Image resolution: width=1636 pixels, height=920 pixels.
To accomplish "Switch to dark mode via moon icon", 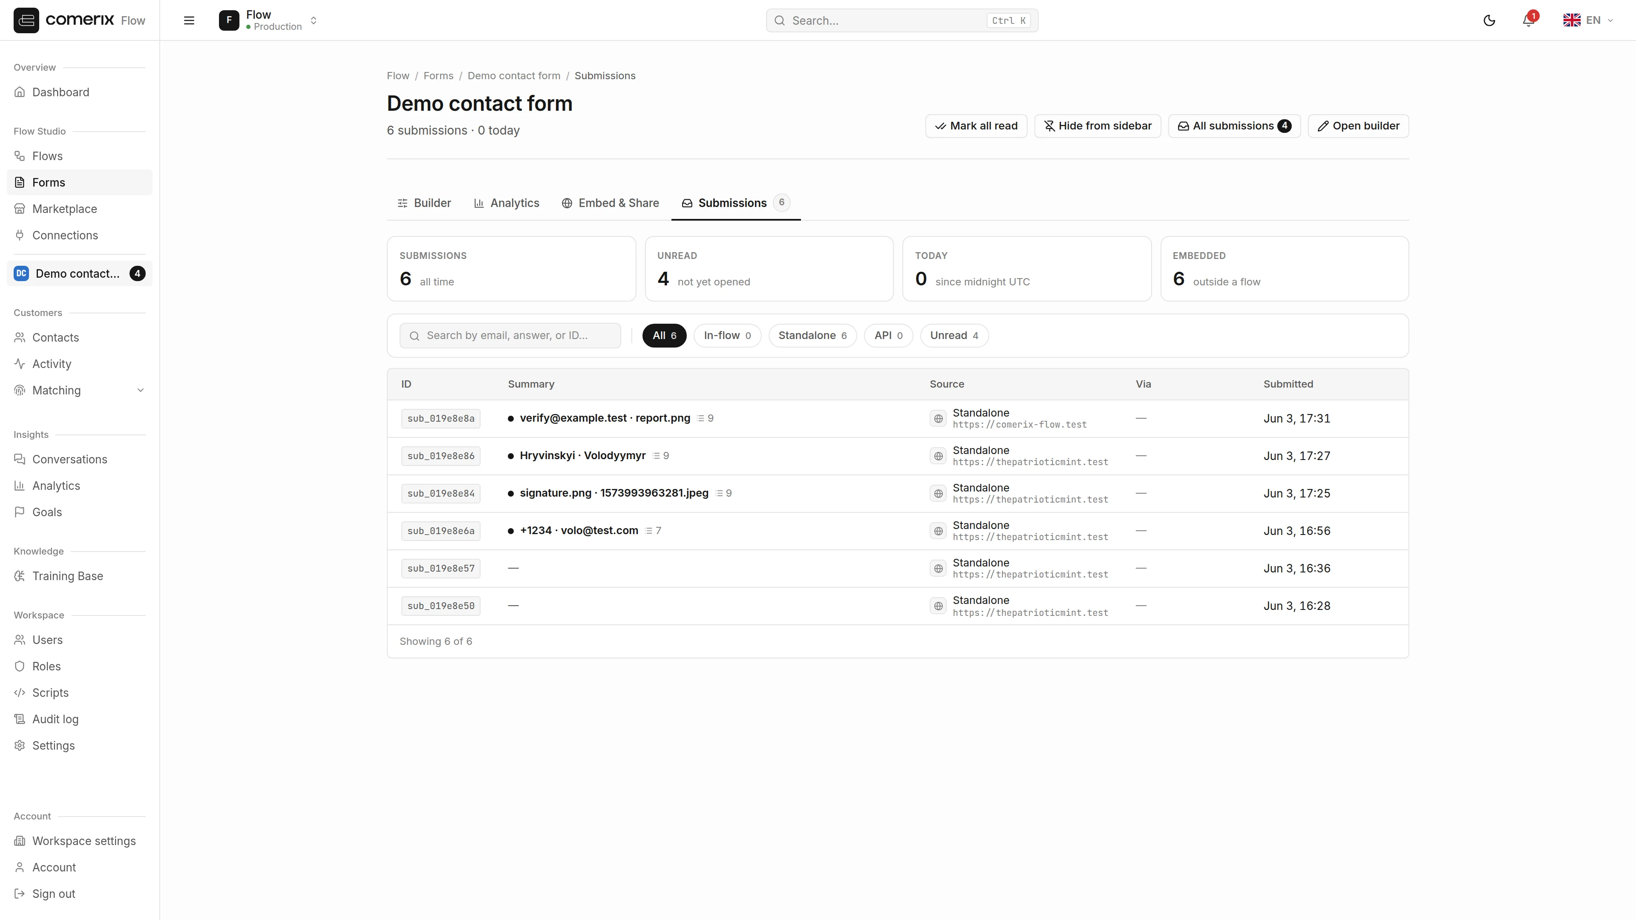I will [1489, 20].
